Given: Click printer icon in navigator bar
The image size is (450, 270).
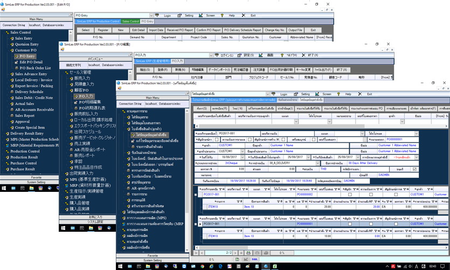Looking at the screenshot, I should (266, 253).
